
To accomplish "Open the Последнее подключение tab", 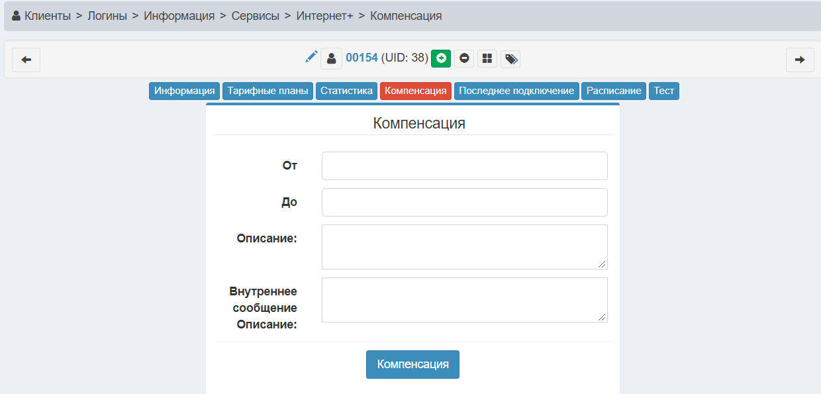I will point(516,91).
